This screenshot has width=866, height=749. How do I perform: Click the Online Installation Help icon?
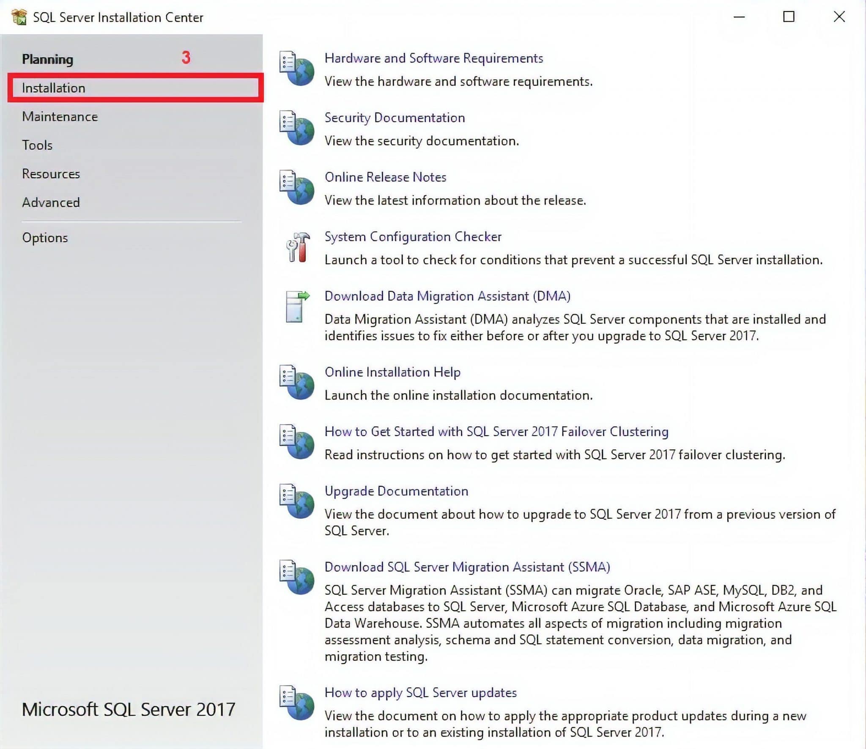[x=296, y=382]
